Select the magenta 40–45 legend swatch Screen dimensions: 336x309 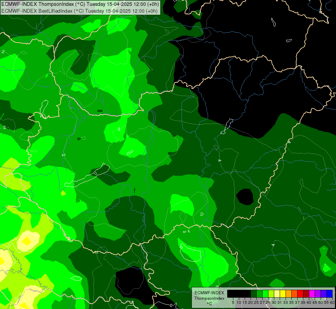[x=312, y=294]
